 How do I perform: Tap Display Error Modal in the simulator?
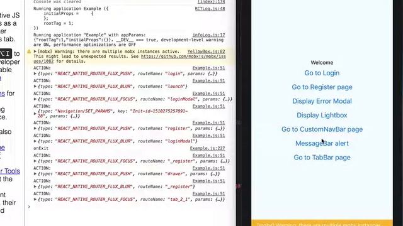(x=322, y=101)
